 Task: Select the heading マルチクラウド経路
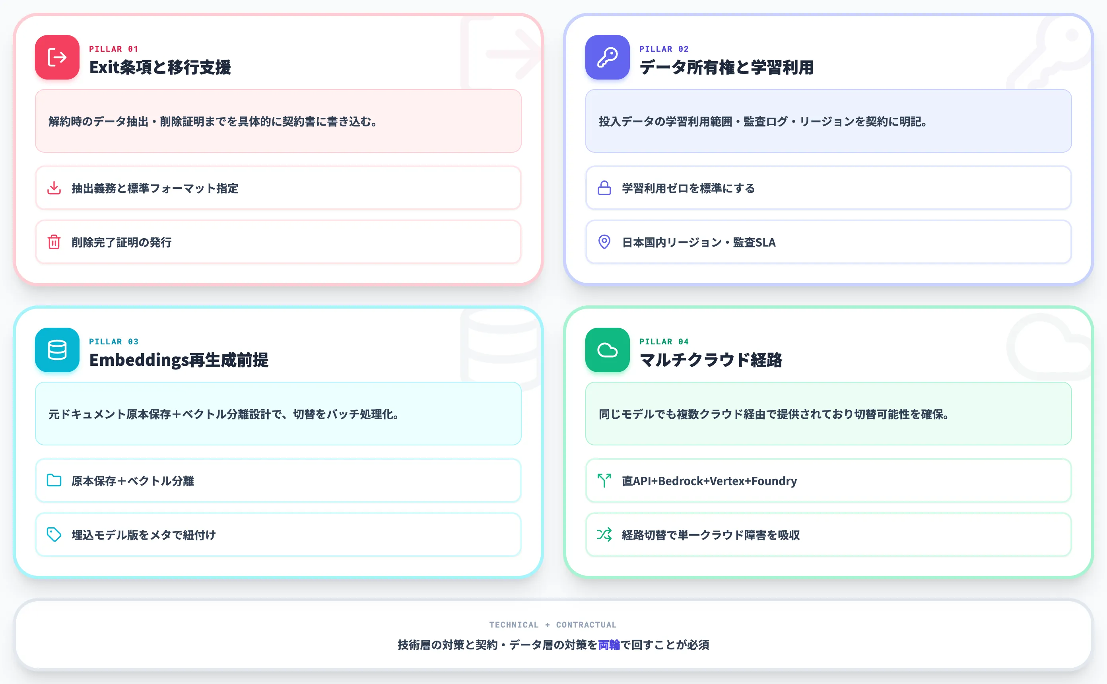pyautogui.click(x=711, y=360)
